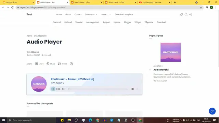Switch to Audio Player 3 - Test tab
The height and width of the screenshot is (123, 219).
pyautogui.click(x=120, y=2)
